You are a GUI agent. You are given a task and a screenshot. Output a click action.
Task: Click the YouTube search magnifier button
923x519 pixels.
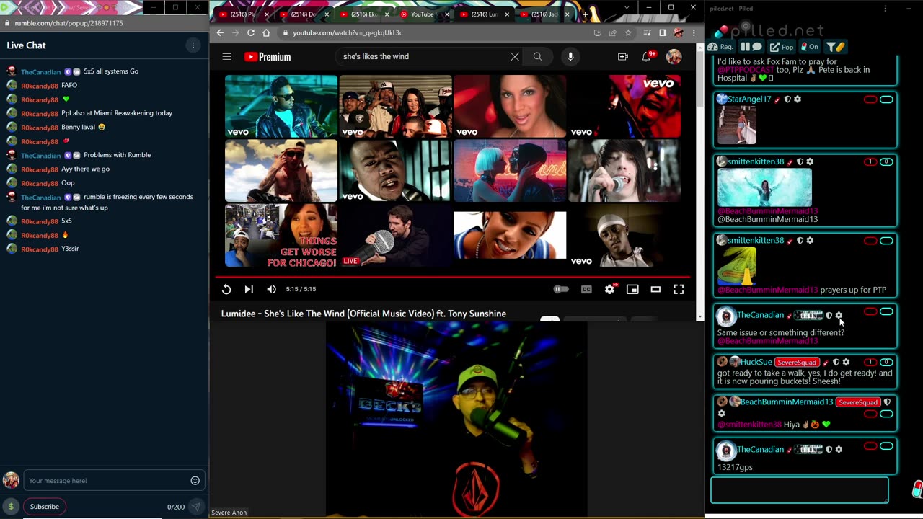point(537,56)
